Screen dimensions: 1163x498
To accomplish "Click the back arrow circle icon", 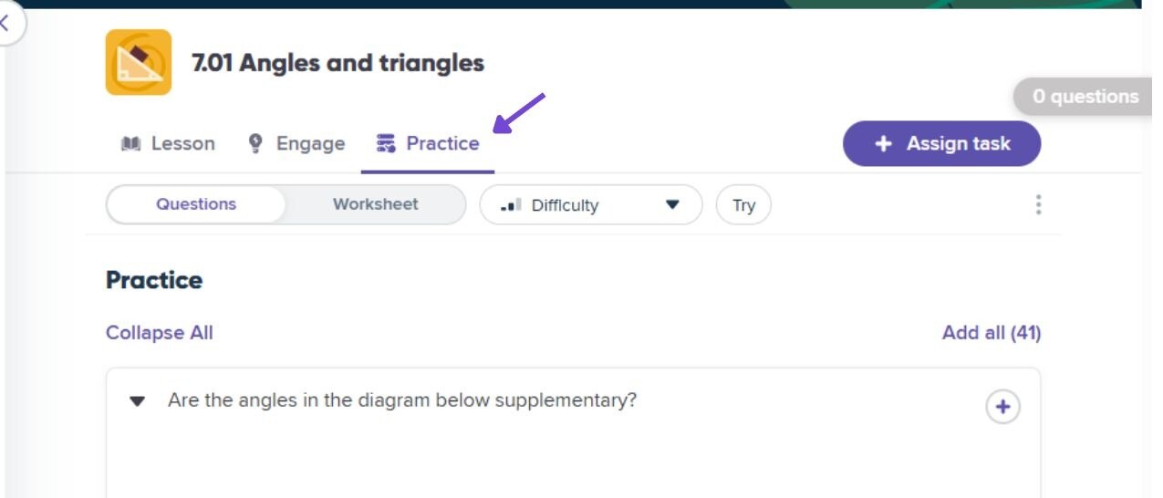I will tap(7, 24).
